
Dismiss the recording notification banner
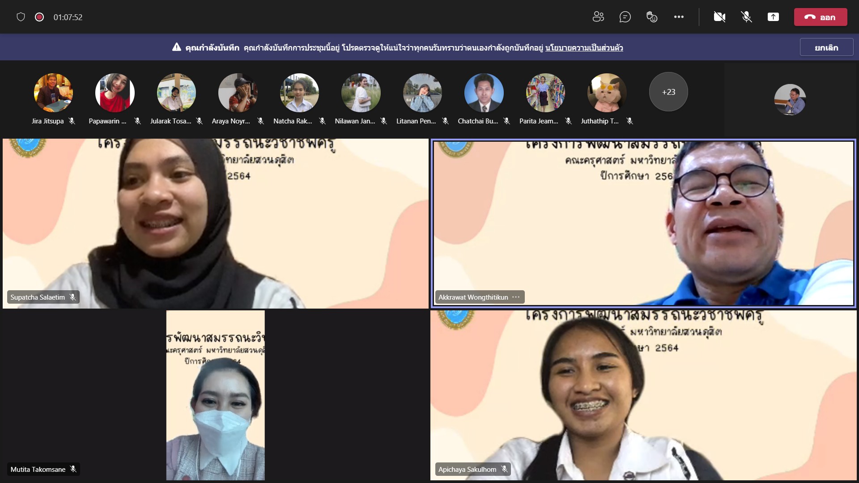tap(826, 47)
